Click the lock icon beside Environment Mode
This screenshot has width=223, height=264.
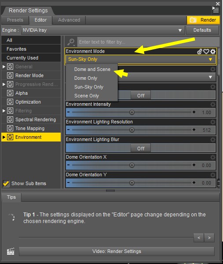click(x=200, y=52)
